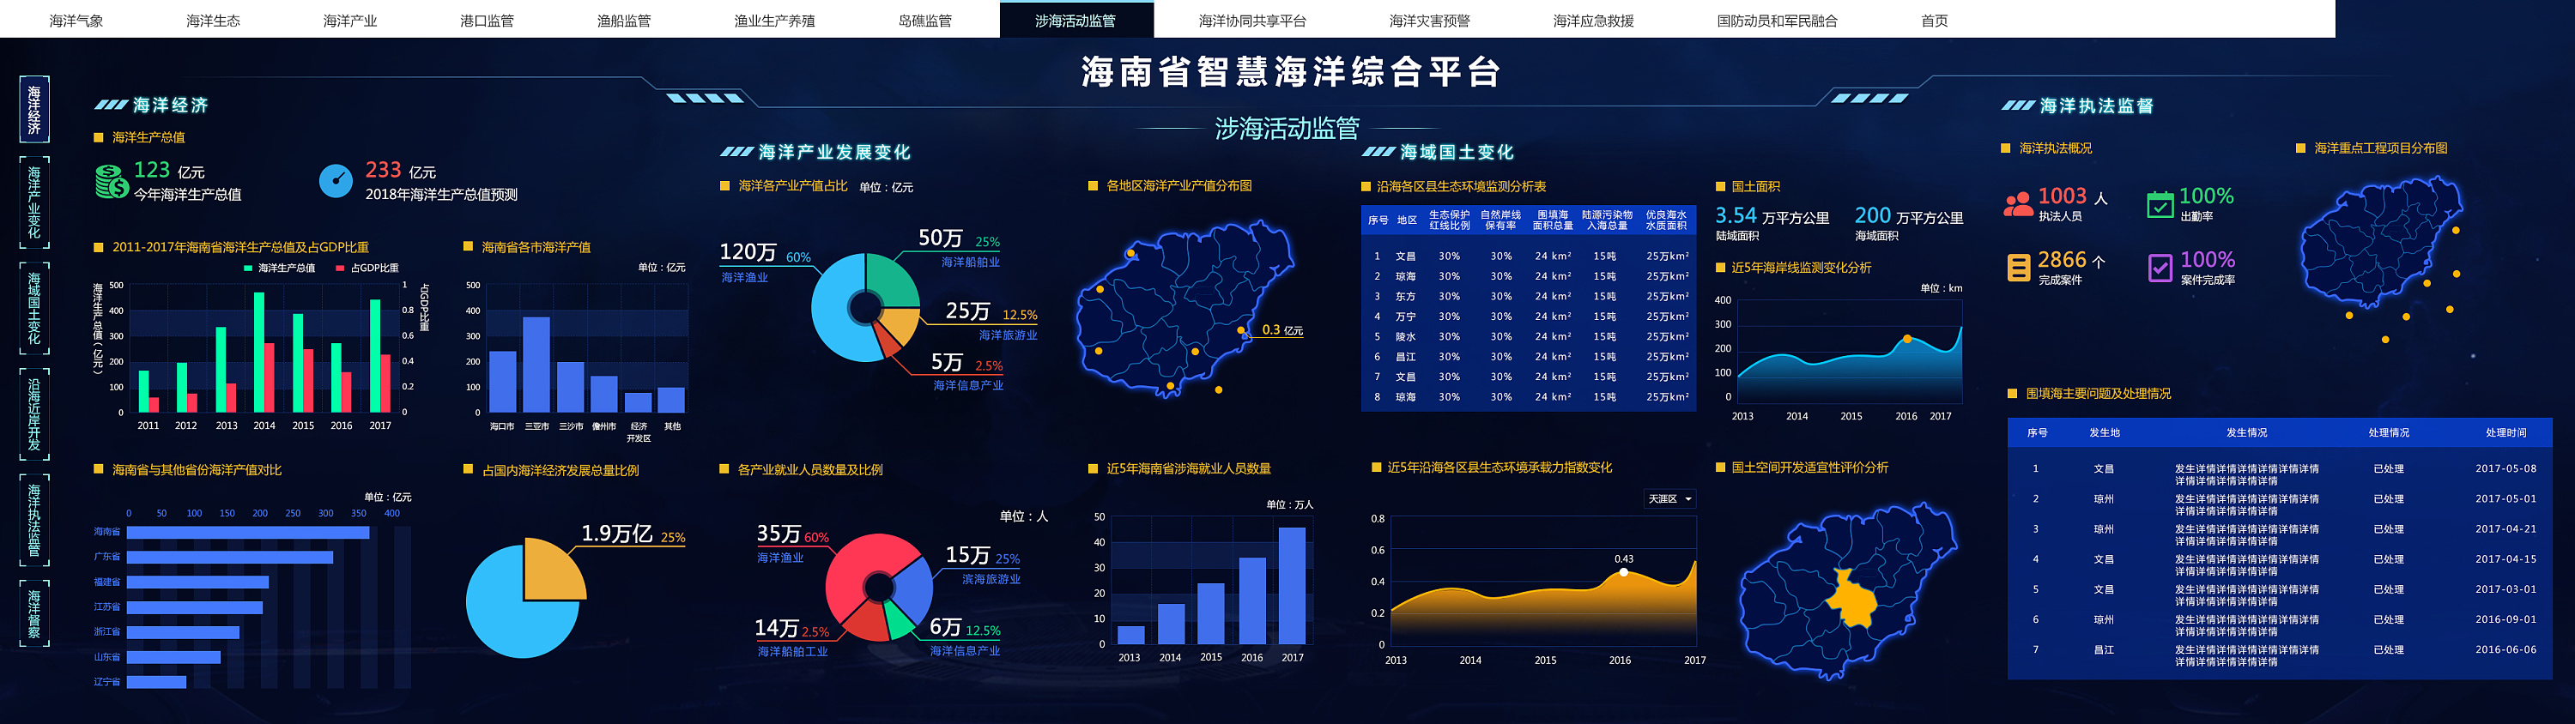This screenshot has width=2575, height=724.
Task: Go to the 海洋灾害预警 navigation tab
Action: [x=1429, y=21]
